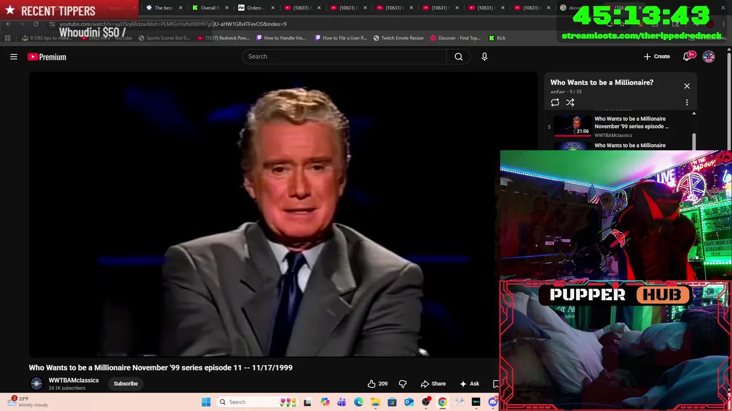Click the browser address bar URL

[x=173, y=24]
